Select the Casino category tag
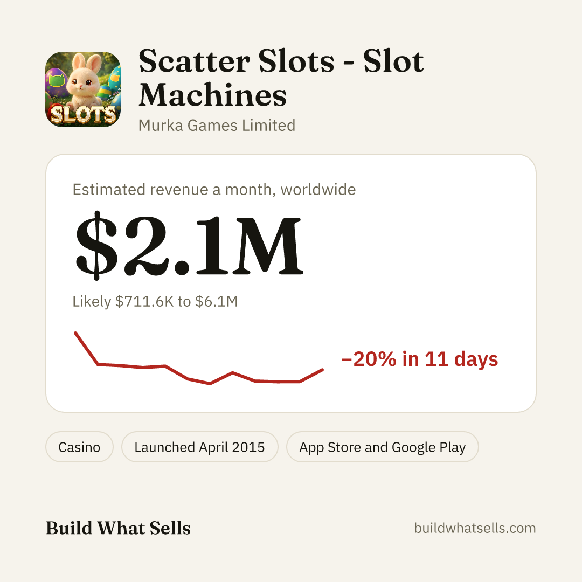Screen dimensions: 582x582 coord(79,447)
